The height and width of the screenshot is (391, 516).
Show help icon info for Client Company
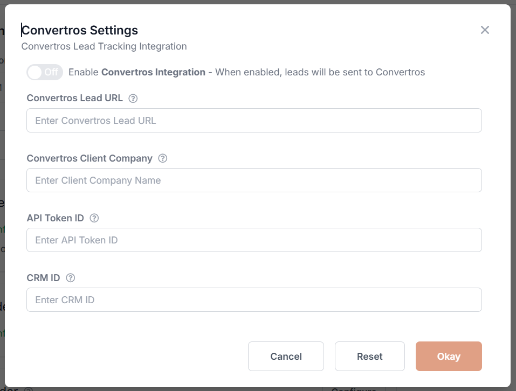(163, 158)
